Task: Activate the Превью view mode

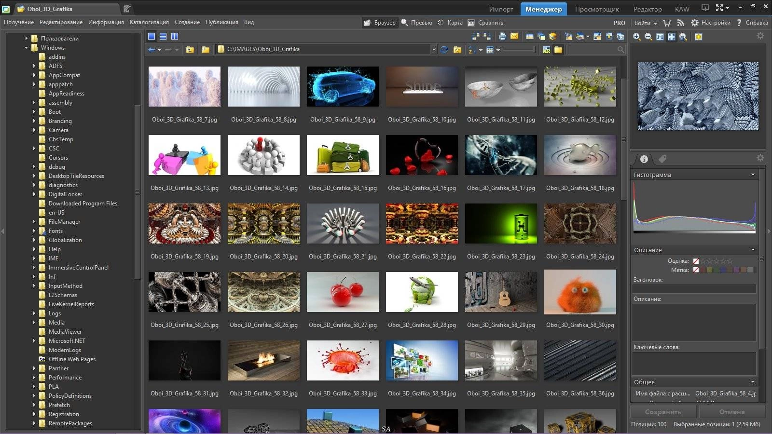Action: point(417,23)
